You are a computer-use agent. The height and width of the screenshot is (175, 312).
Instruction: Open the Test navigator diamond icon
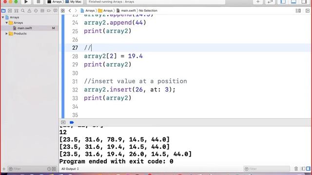pos(36,11)
